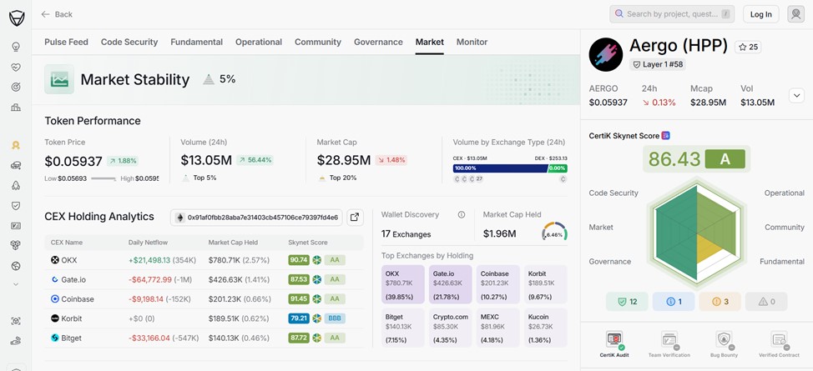Expand the sidebar's downward chevron
Image resolution: width=813 pixels, height=371 pixels.
16,284
